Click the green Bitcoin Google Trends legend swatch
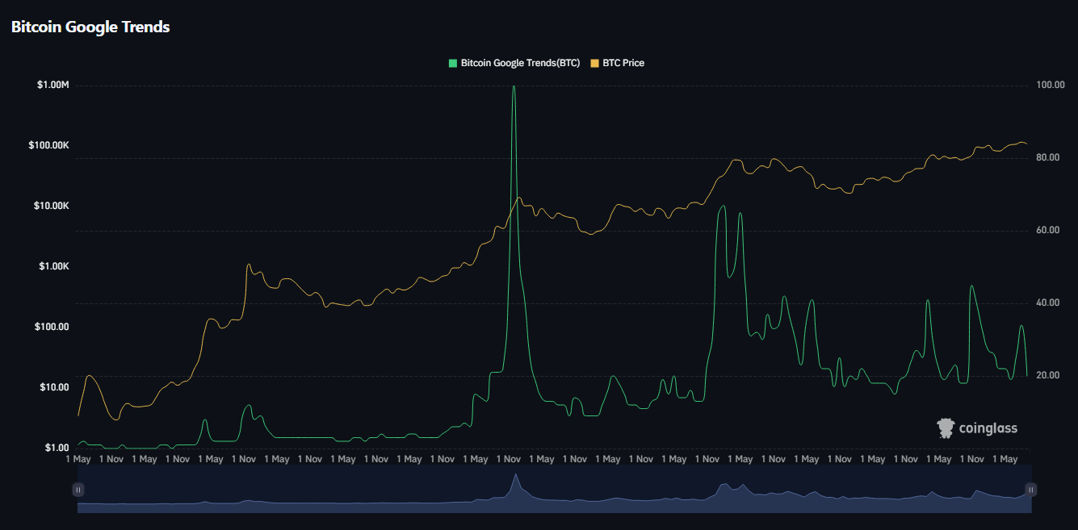Screen dimensions: 1078x530 (x=453, y=63)
